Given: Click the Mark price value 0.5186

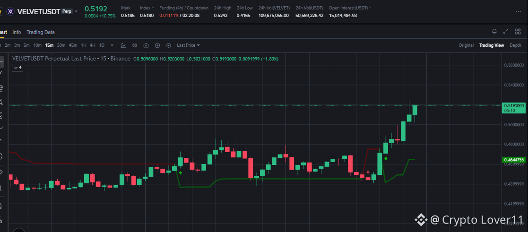Looking at the screenshot, I should tap(127, 15).
